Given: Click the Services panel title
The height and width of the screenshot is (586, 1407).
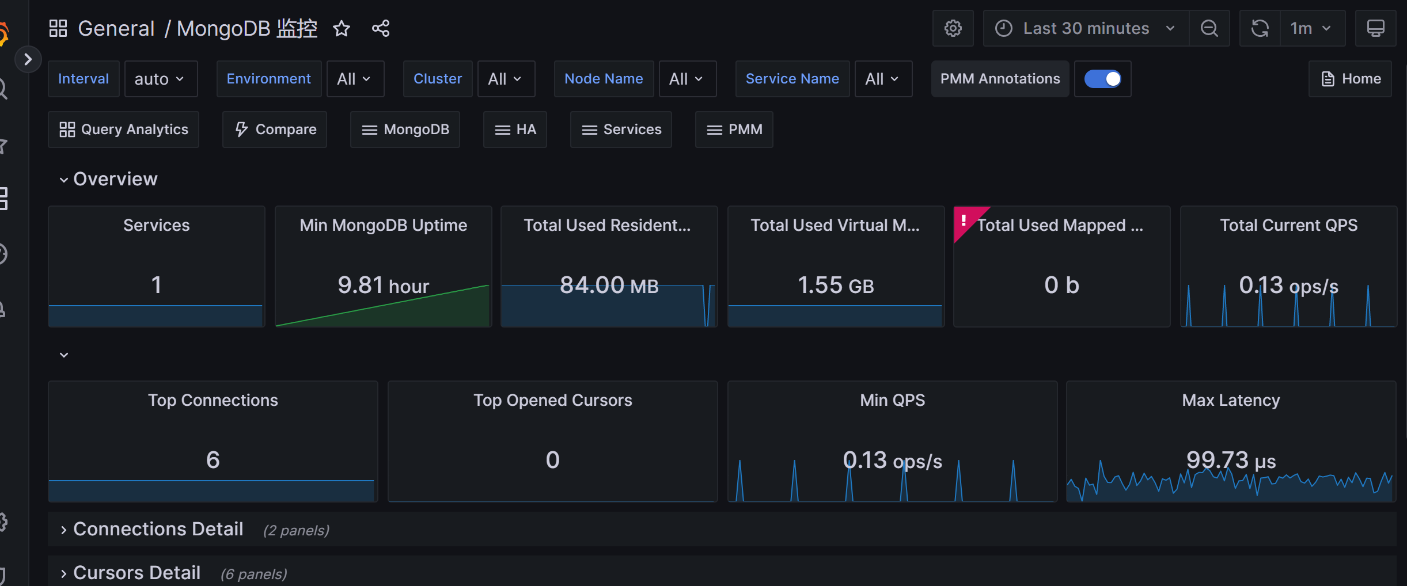Looking at the screenshot, I should [x=157, y=225].
